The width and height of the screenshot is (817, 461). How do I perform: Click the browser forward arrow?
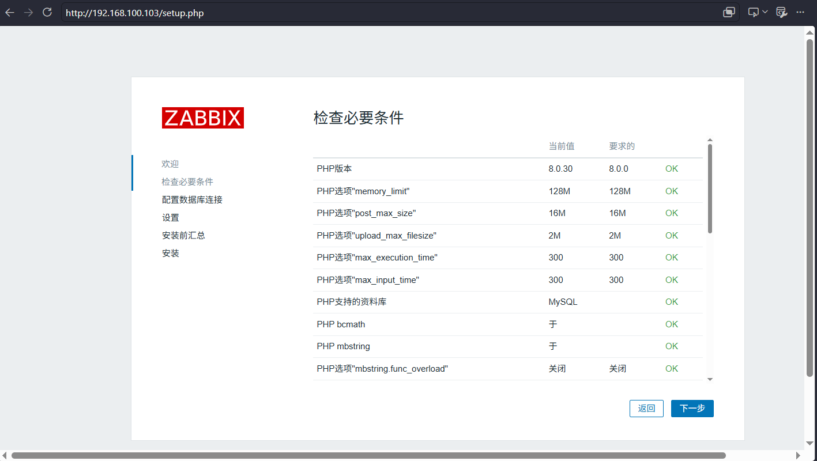point(28,12)
